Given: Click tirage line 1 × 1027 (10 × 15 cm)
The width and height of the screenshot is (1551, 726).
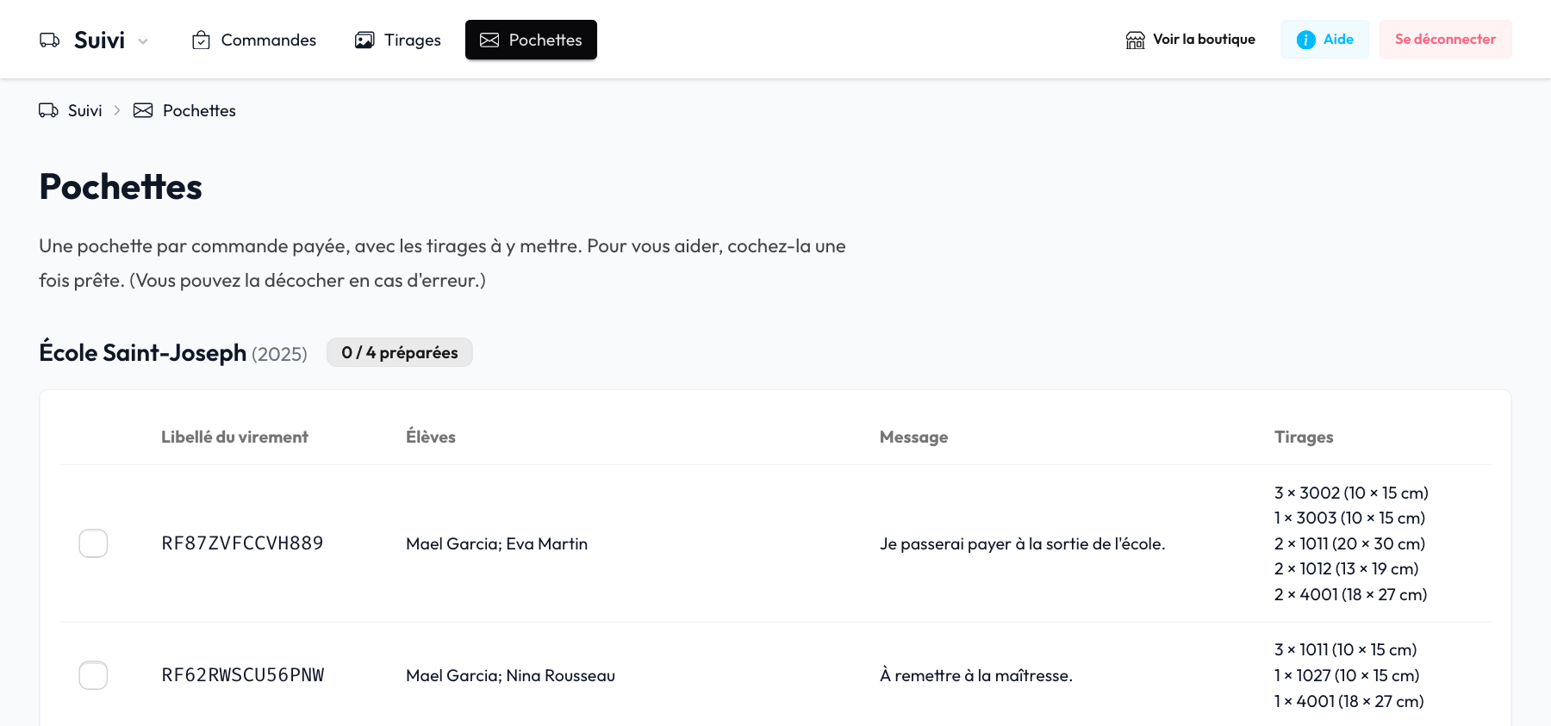Looking at the screenshot, I should coord(1347,675).
